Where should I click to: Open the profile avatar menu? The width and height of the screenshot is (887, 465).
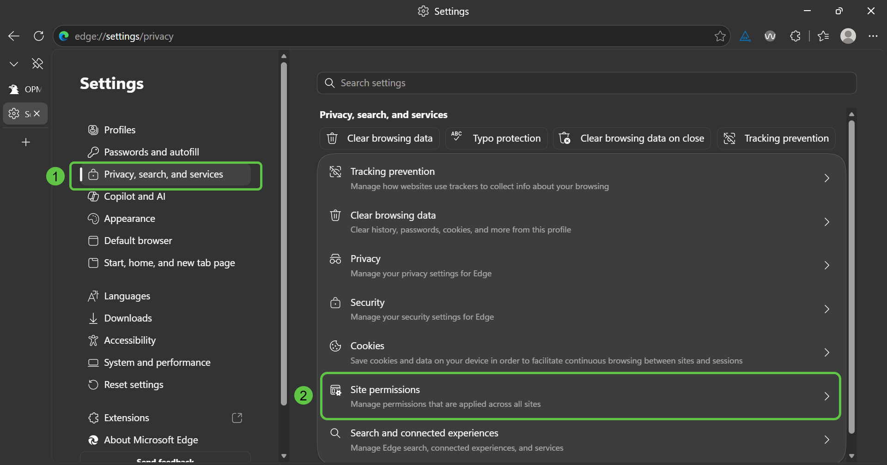pos(848,36)
